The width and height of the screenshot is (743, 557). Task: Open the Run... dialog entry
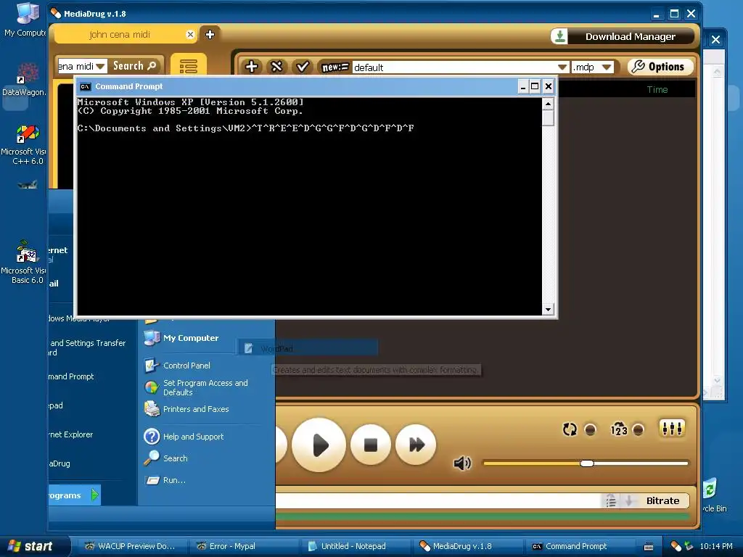point(165,480)
